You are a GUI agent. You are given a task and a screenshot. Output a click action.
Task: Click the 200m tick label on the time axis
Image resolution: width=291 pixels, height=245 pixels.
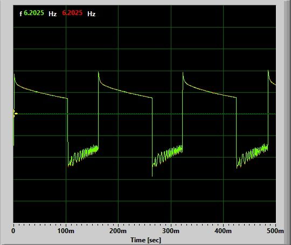pyautogui.click(x=118, y=231)
